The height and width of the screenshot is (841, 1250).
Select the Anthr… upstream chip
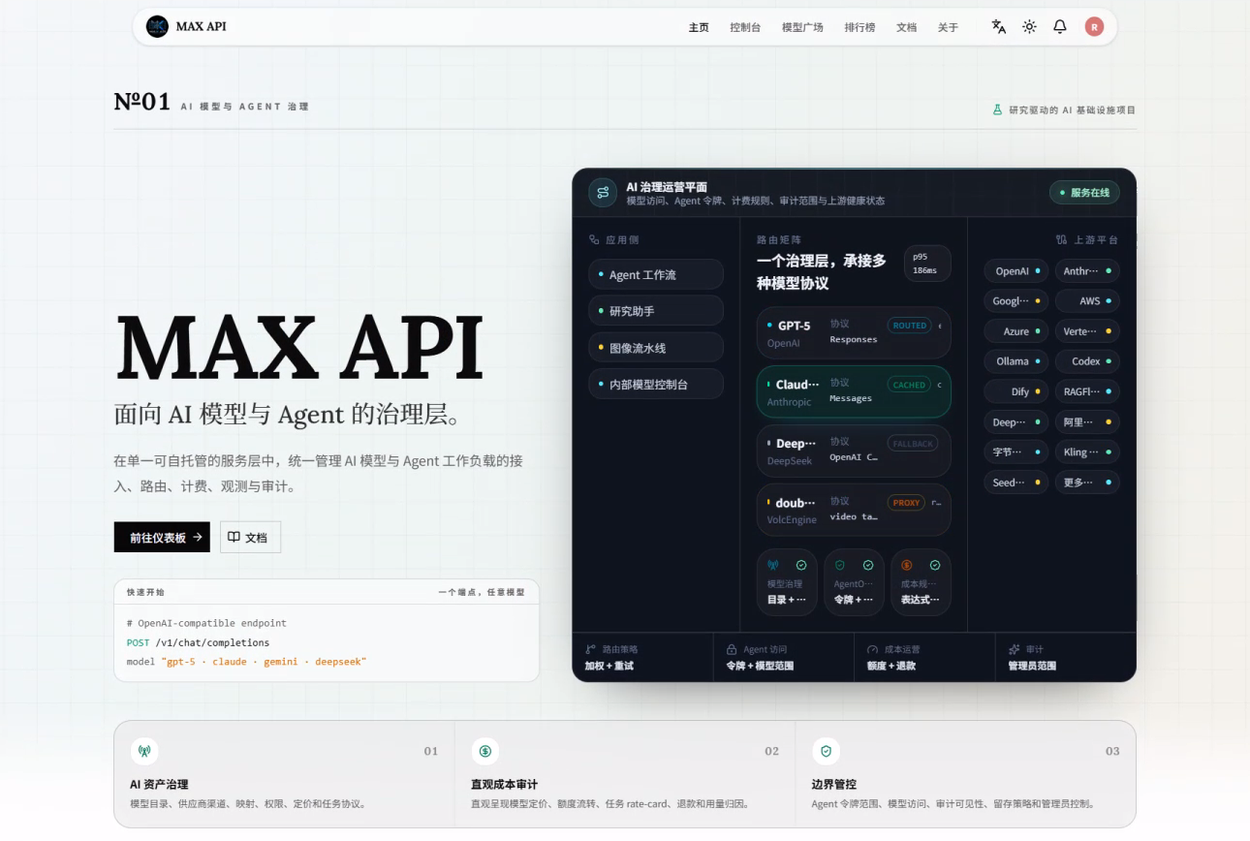(1087, 271)
